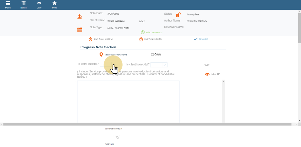301x147 pixels.
Task: Click the Start Time clock icon
Action: (90, 39)
